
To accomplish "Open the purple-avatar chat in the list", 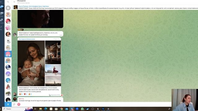I will click(8, 74).
